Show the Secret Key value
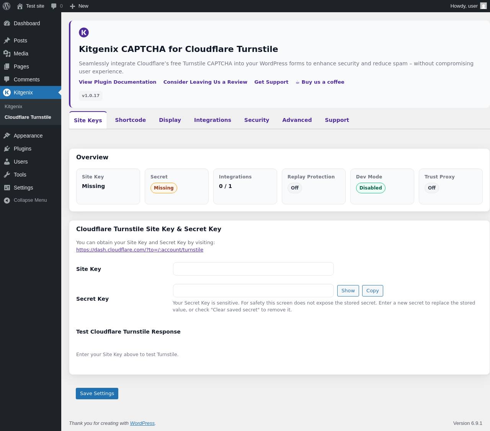This screenshot has height=431, width=490. coord(348,291)
